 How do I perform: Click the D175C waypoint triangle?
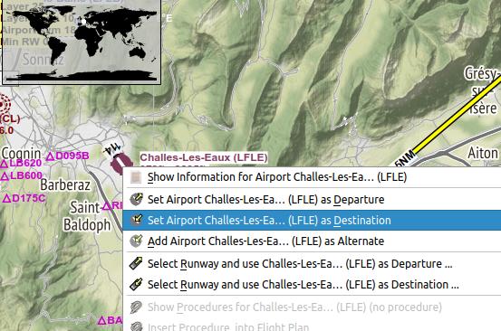point(6,199)
